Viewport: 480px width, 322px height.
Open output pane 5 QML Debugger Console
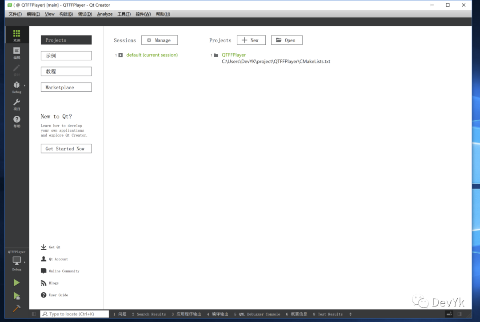pyautogui.click(x=257, y=314)
